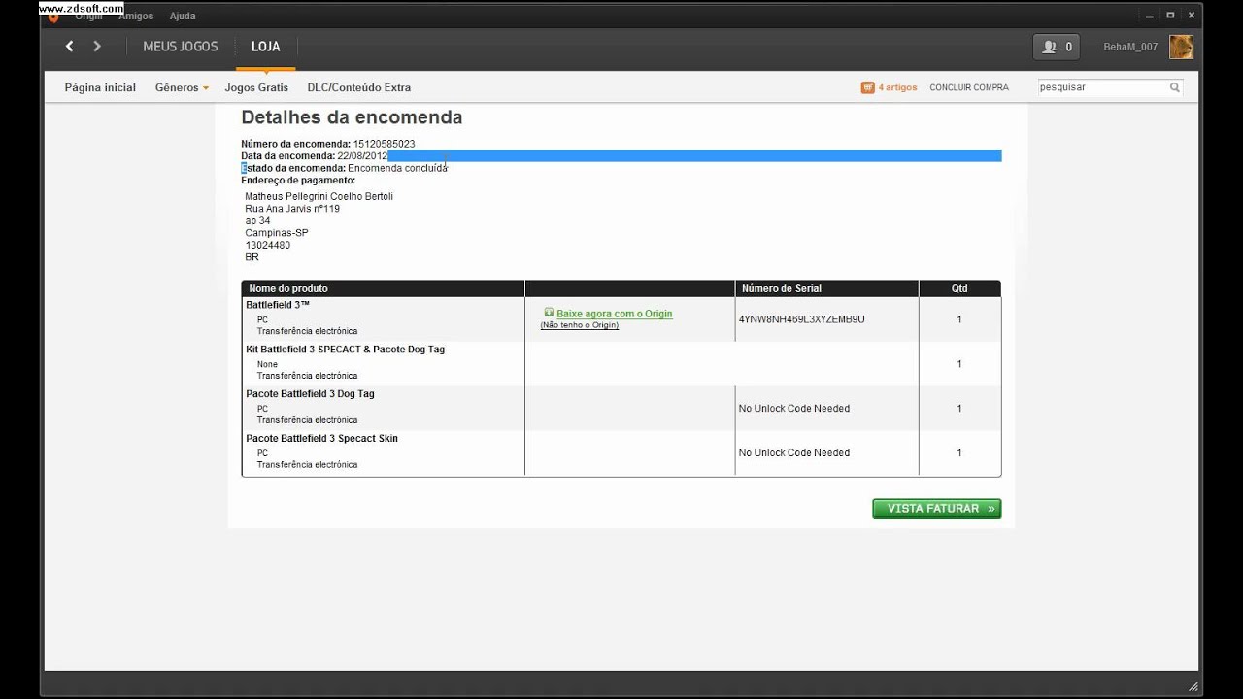Click No Unlock Code Needed in Dog Tag row
The image size is (1243, 699).
click(794, 409)
